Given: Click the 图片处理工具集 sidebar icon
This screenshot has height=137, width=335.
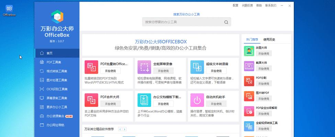Looking at the screenshot, I should [x=42, y=80].
